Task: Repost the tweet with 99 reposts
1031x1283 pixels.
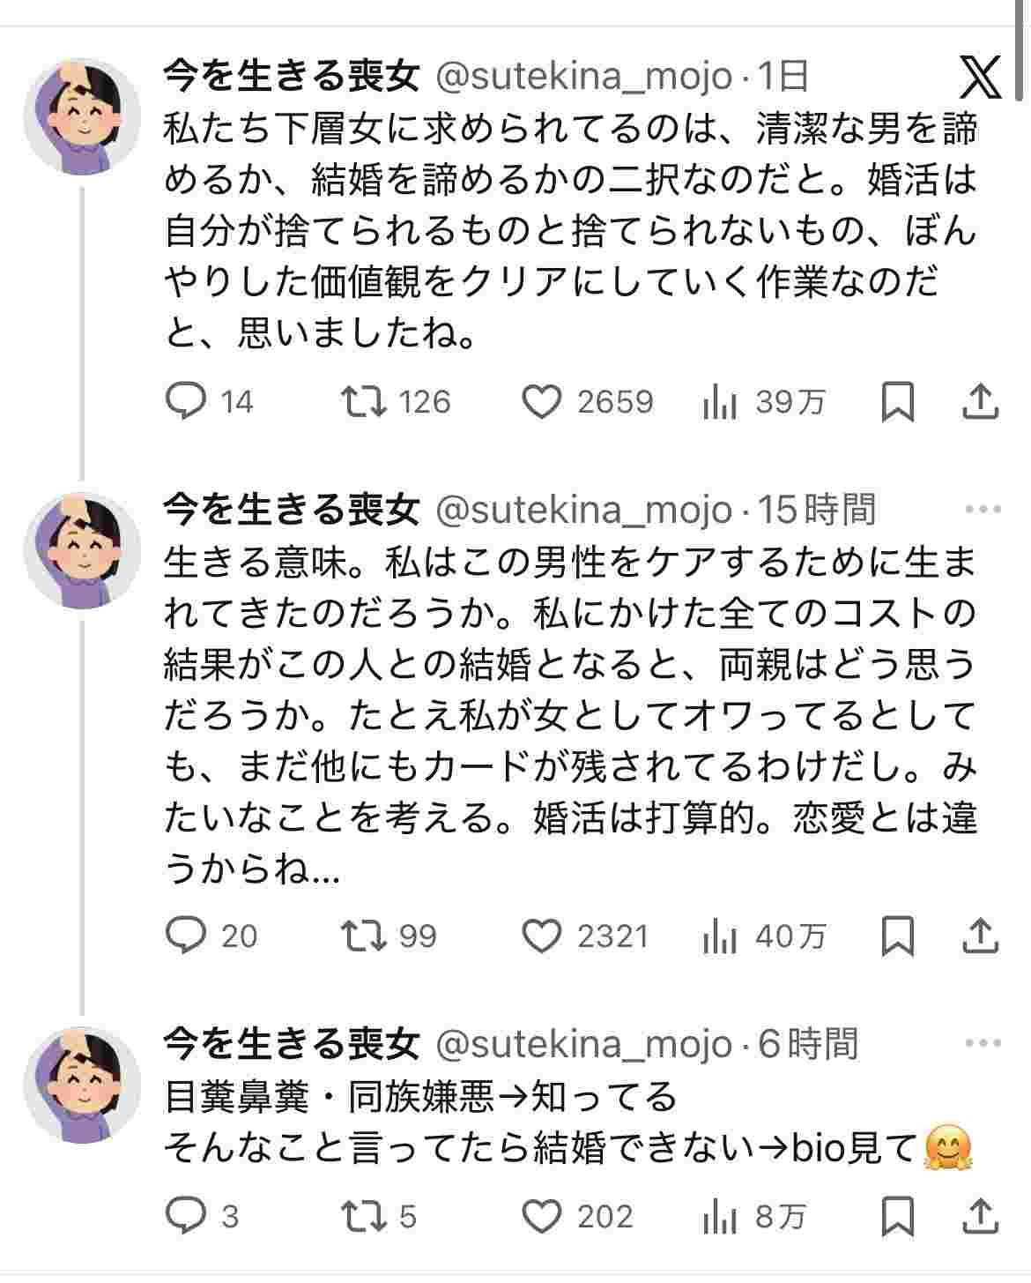Action: point(364,936)
